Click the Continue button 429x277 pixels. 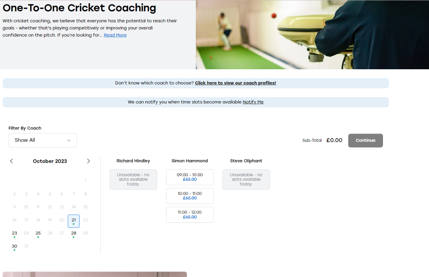pos(365,141)
